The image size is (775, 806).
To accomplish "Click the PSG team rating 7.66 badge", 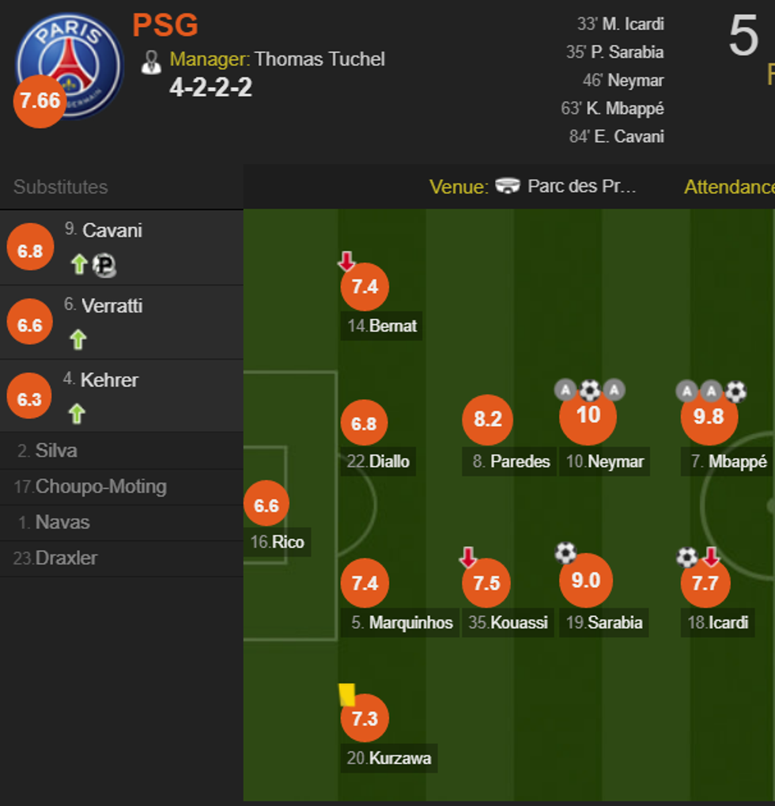I will pos(40,101).
